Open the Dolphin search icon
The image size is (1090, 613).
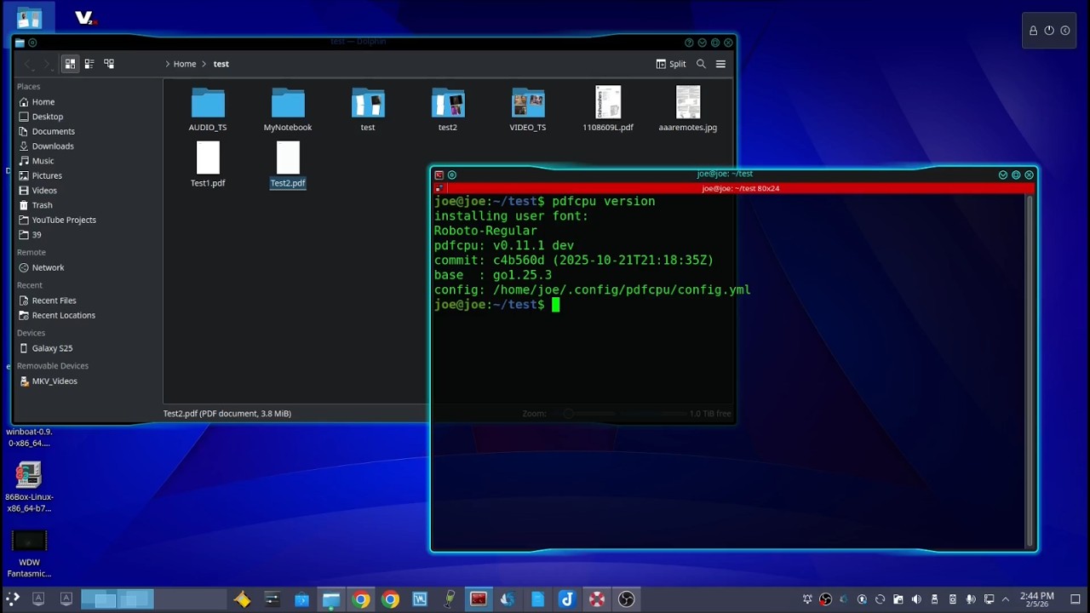pos(701,64)
